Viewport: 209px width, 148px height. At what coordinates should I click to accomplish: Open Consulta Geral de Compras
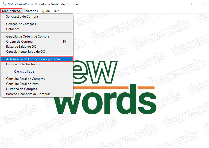coord(37,79)
